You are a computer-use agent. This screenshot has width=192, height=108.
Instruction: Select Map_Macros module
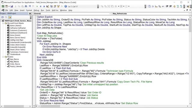(14, 61)
